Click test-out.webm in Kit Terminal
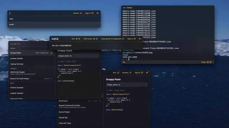The image size is (229, 128). (130, 57)
